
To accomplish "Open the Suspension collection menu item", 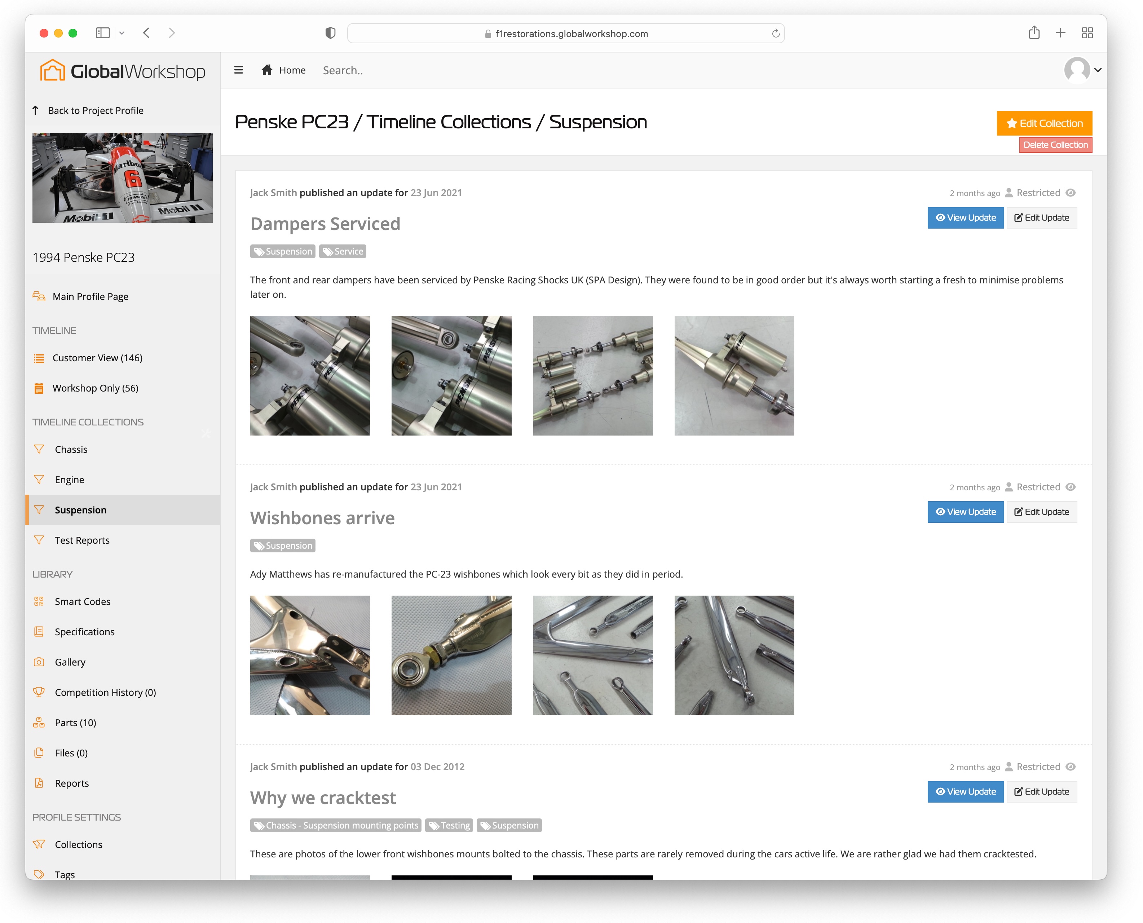I will pos(123,510).
